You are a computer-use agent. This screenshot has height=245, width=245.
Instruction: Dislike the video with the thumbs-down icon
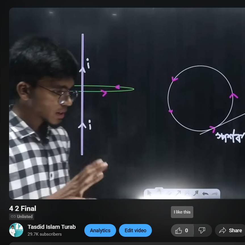pyautogui.click(x=202, y=230)
